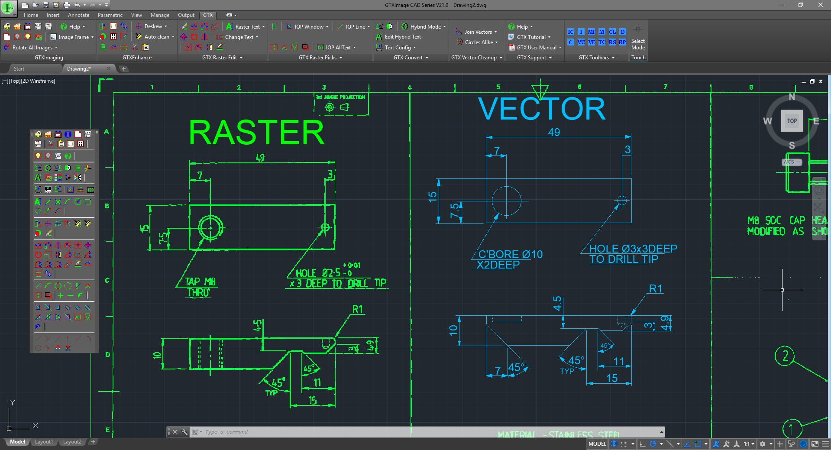This screenshot has width=831, height=450.
Task: Click the IOP Window tool icon
Action: [x=289, y=26]
